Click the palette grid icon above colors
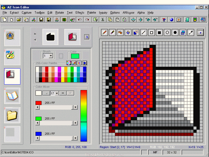Screen dimensions: 209x157 tap(79, 63)
